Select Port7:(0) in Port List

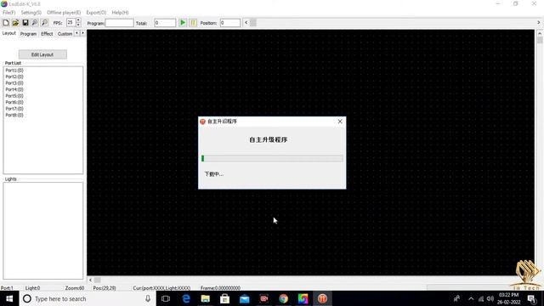[x=14, y=109]
